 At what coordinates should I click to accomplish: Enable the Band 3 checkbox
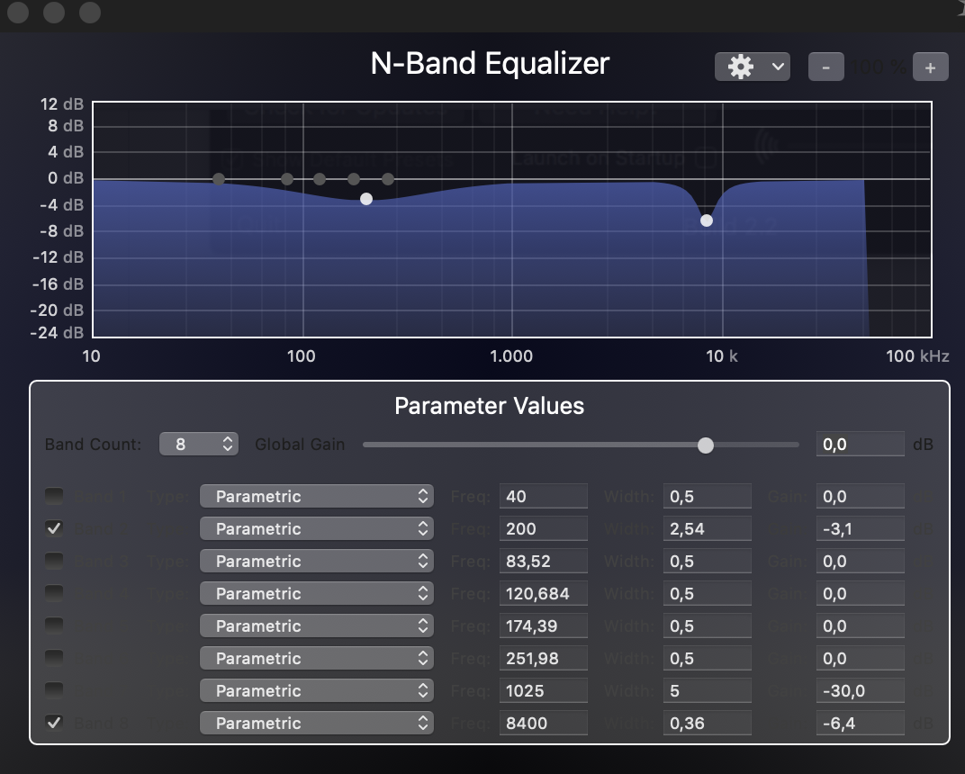(x=53, y=561)
